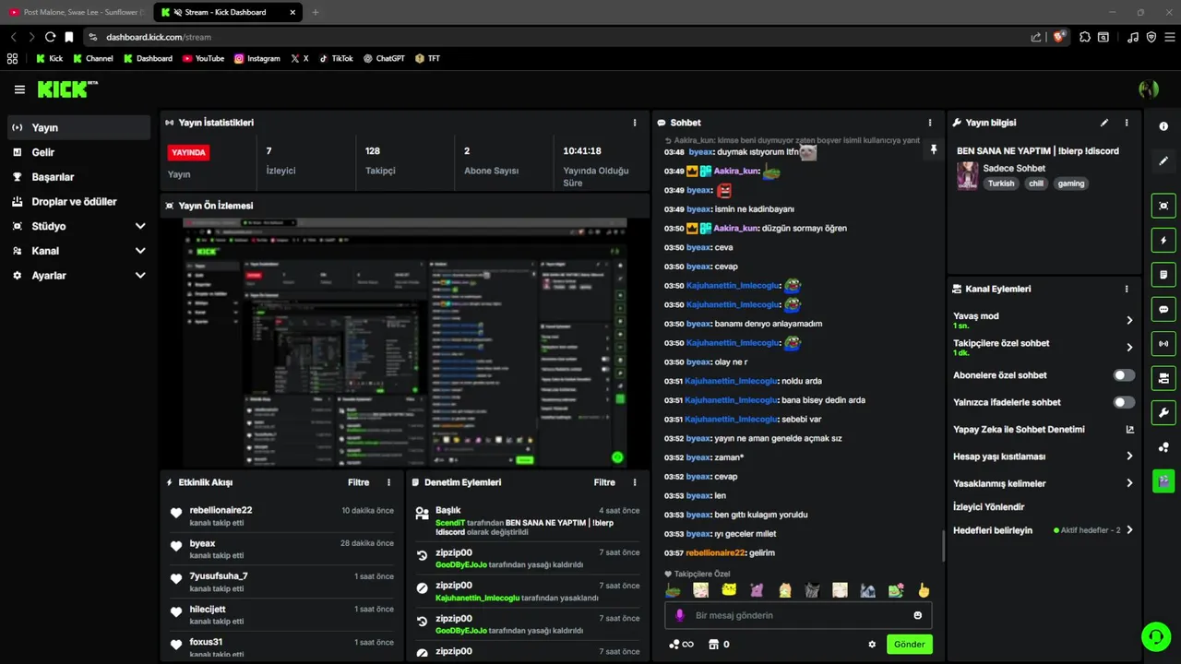Toggle the chat bubble icon in right toolbar
This screenshot has width=1181, height=664.
pos(1163,309)
